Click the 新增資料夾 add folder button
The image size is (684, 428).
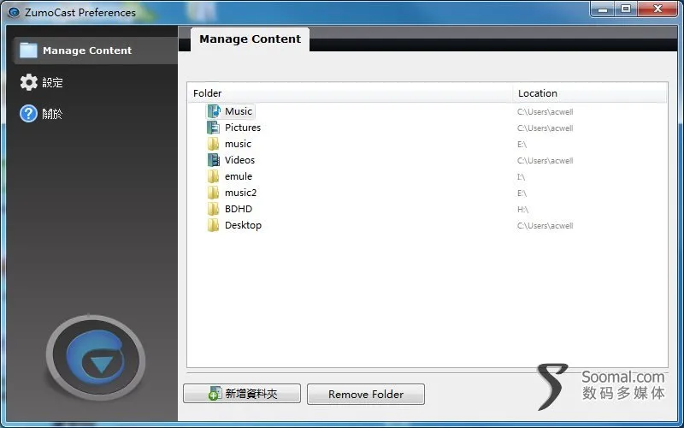pyautogui.click(x=242, y=394)
